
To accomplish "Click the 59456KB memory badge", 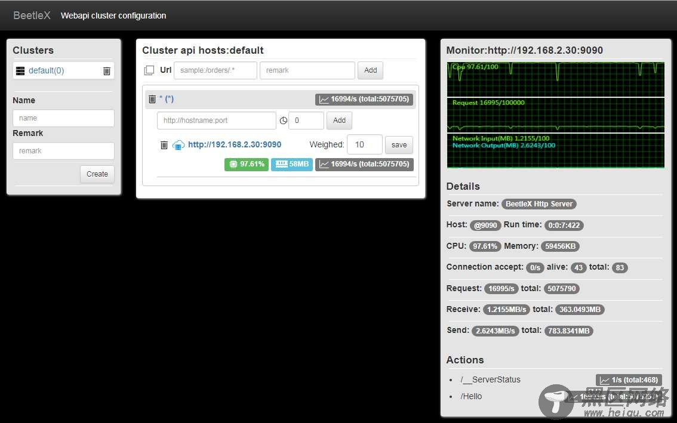I will pyautogui.click(x=560, y=246).
